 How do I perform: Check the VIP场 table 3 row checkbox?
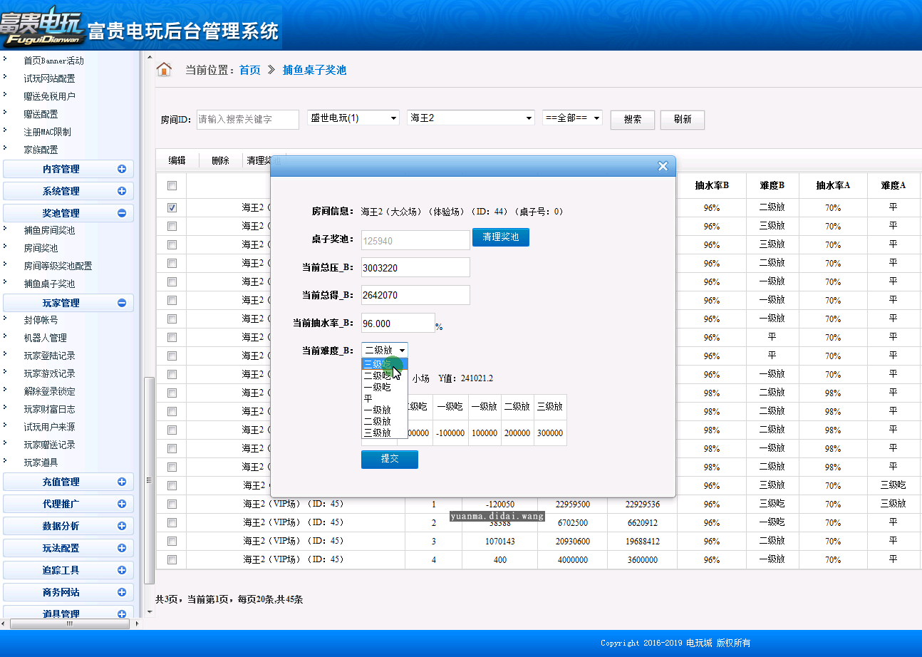point(172,541)
